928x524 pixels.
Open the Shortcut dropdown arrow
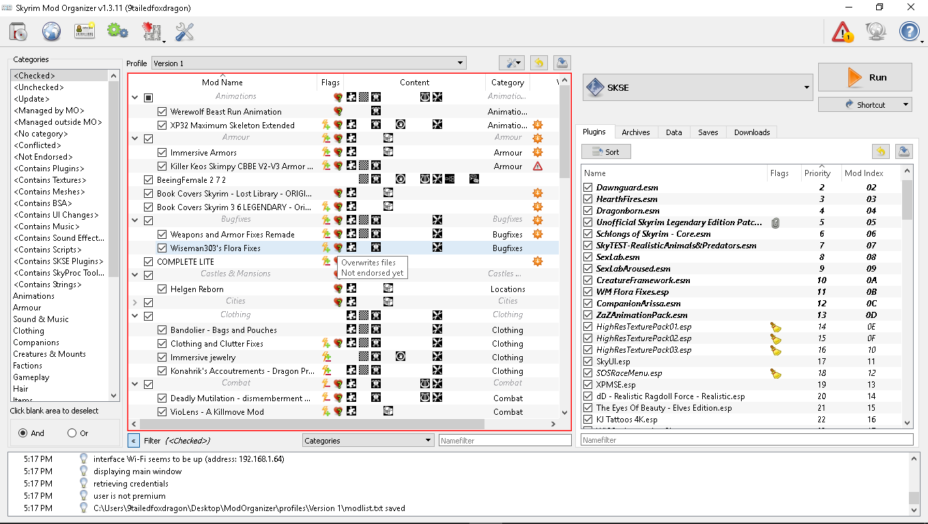click(905, 104)
